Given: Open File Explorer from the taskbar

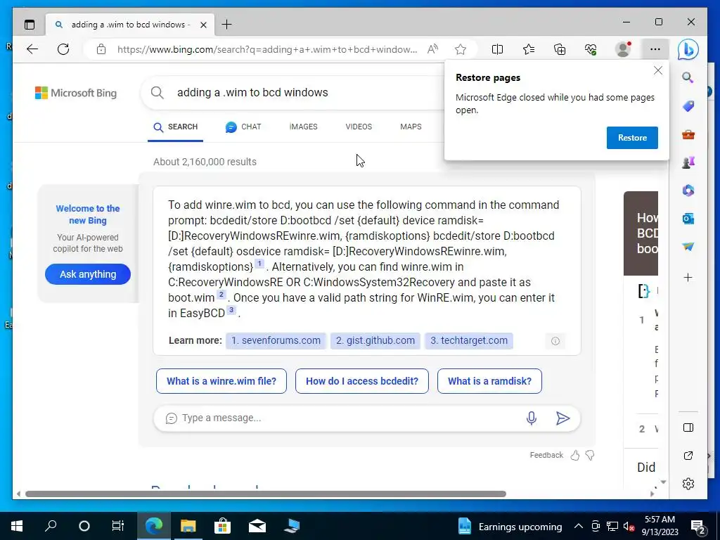Looking at the screenshot, I should pos(188,526).
